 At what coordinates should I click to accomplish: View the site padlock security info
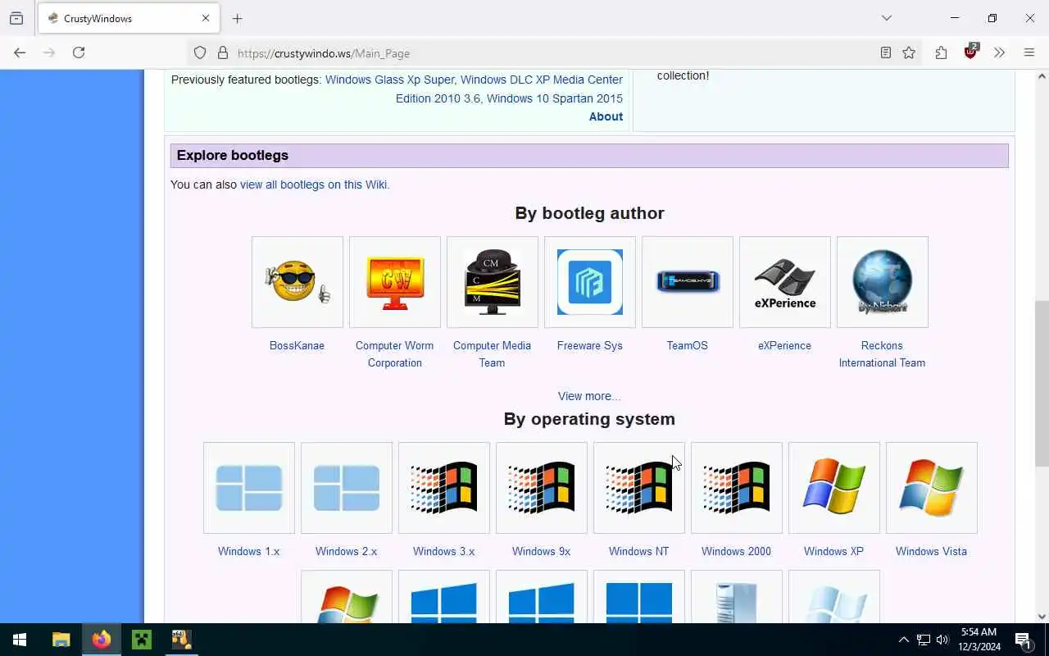point(222,52)
